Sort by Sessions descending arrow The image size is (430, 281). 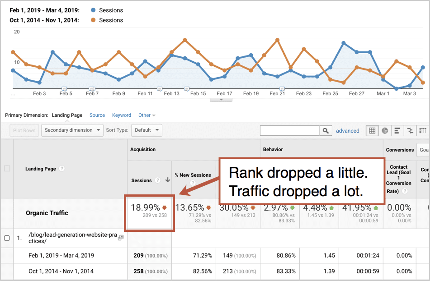tap(168, 180)
